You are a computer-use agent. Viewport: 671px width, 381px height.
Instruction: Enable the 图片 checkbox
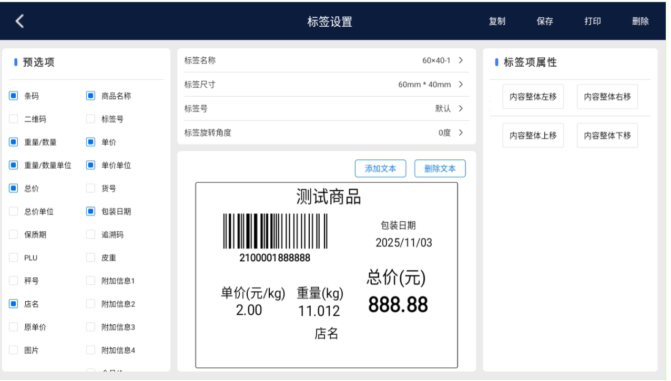[14, 351]
